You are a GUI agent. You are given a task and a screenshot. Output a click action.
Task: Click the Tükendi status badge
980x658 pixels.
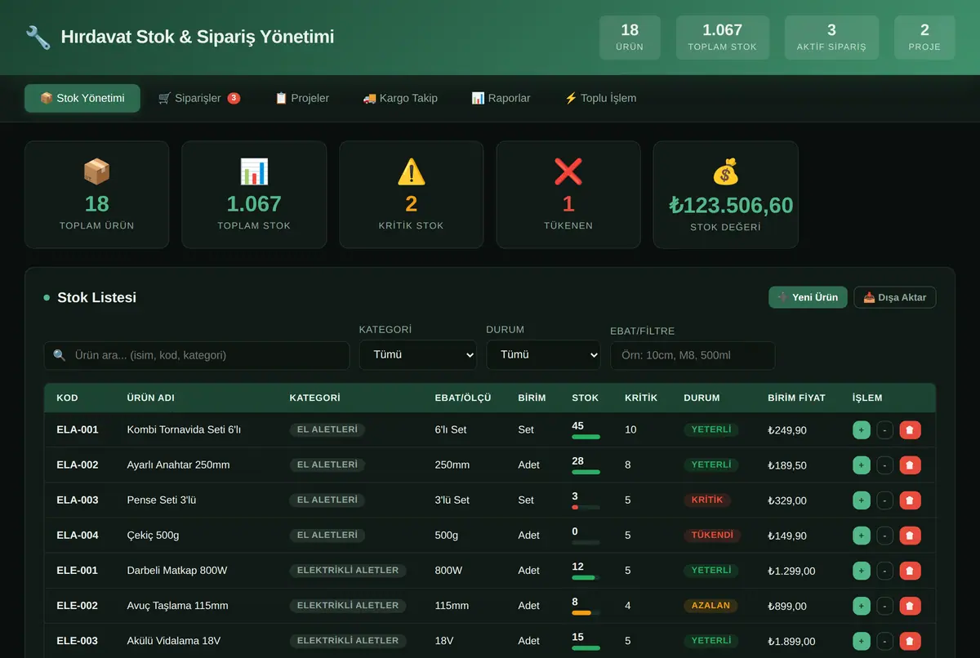pos(712,535)
